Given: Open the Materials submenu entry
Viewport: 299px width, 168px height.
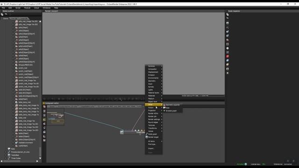Looking at the screenshot, I should [x=154, y=96].
